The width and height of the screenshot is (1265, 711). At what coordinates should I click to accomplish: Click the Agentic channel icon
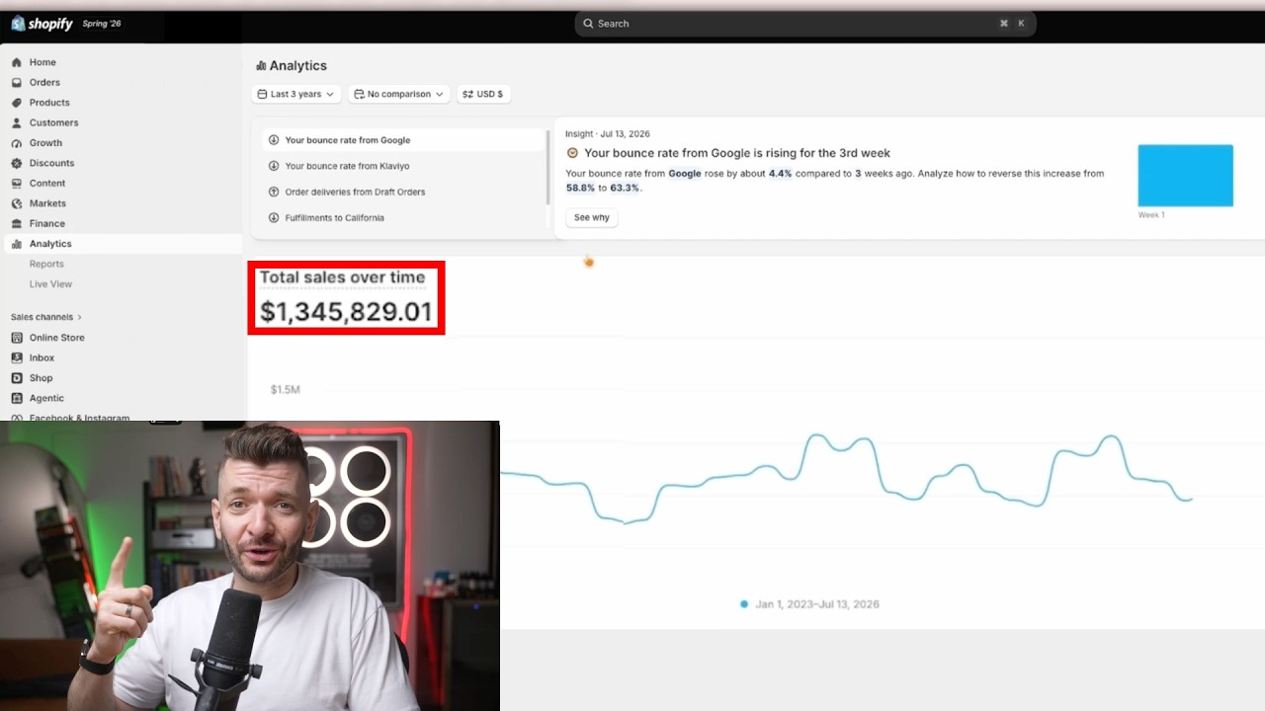coord(17,399)
